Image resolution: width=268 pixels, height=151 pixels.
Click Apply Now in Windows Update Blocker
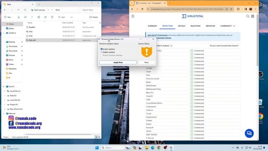coord(118,62)
